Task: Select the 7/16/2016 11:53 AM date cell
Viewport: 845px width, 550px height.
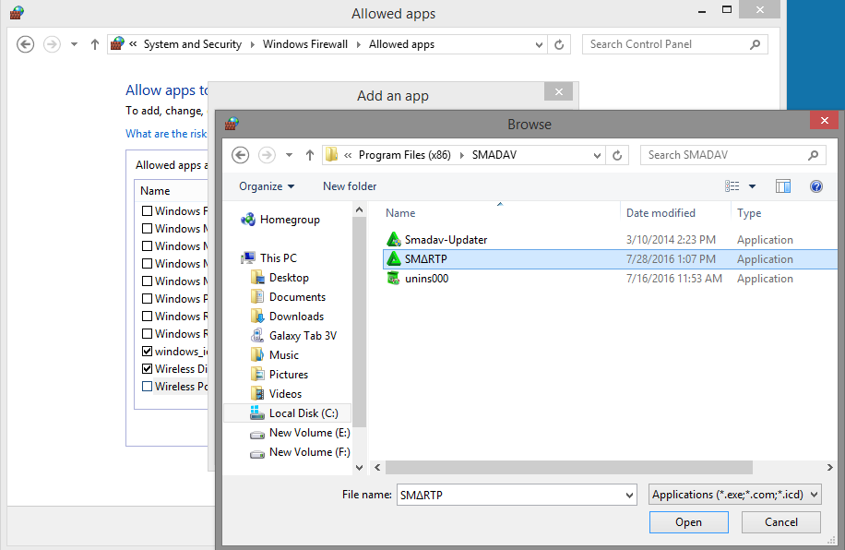Action: pyautogui.click(x=673, y=279)
